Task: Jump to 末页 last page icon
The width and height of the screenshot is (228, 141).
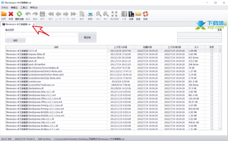Action: tap(73, 14)
